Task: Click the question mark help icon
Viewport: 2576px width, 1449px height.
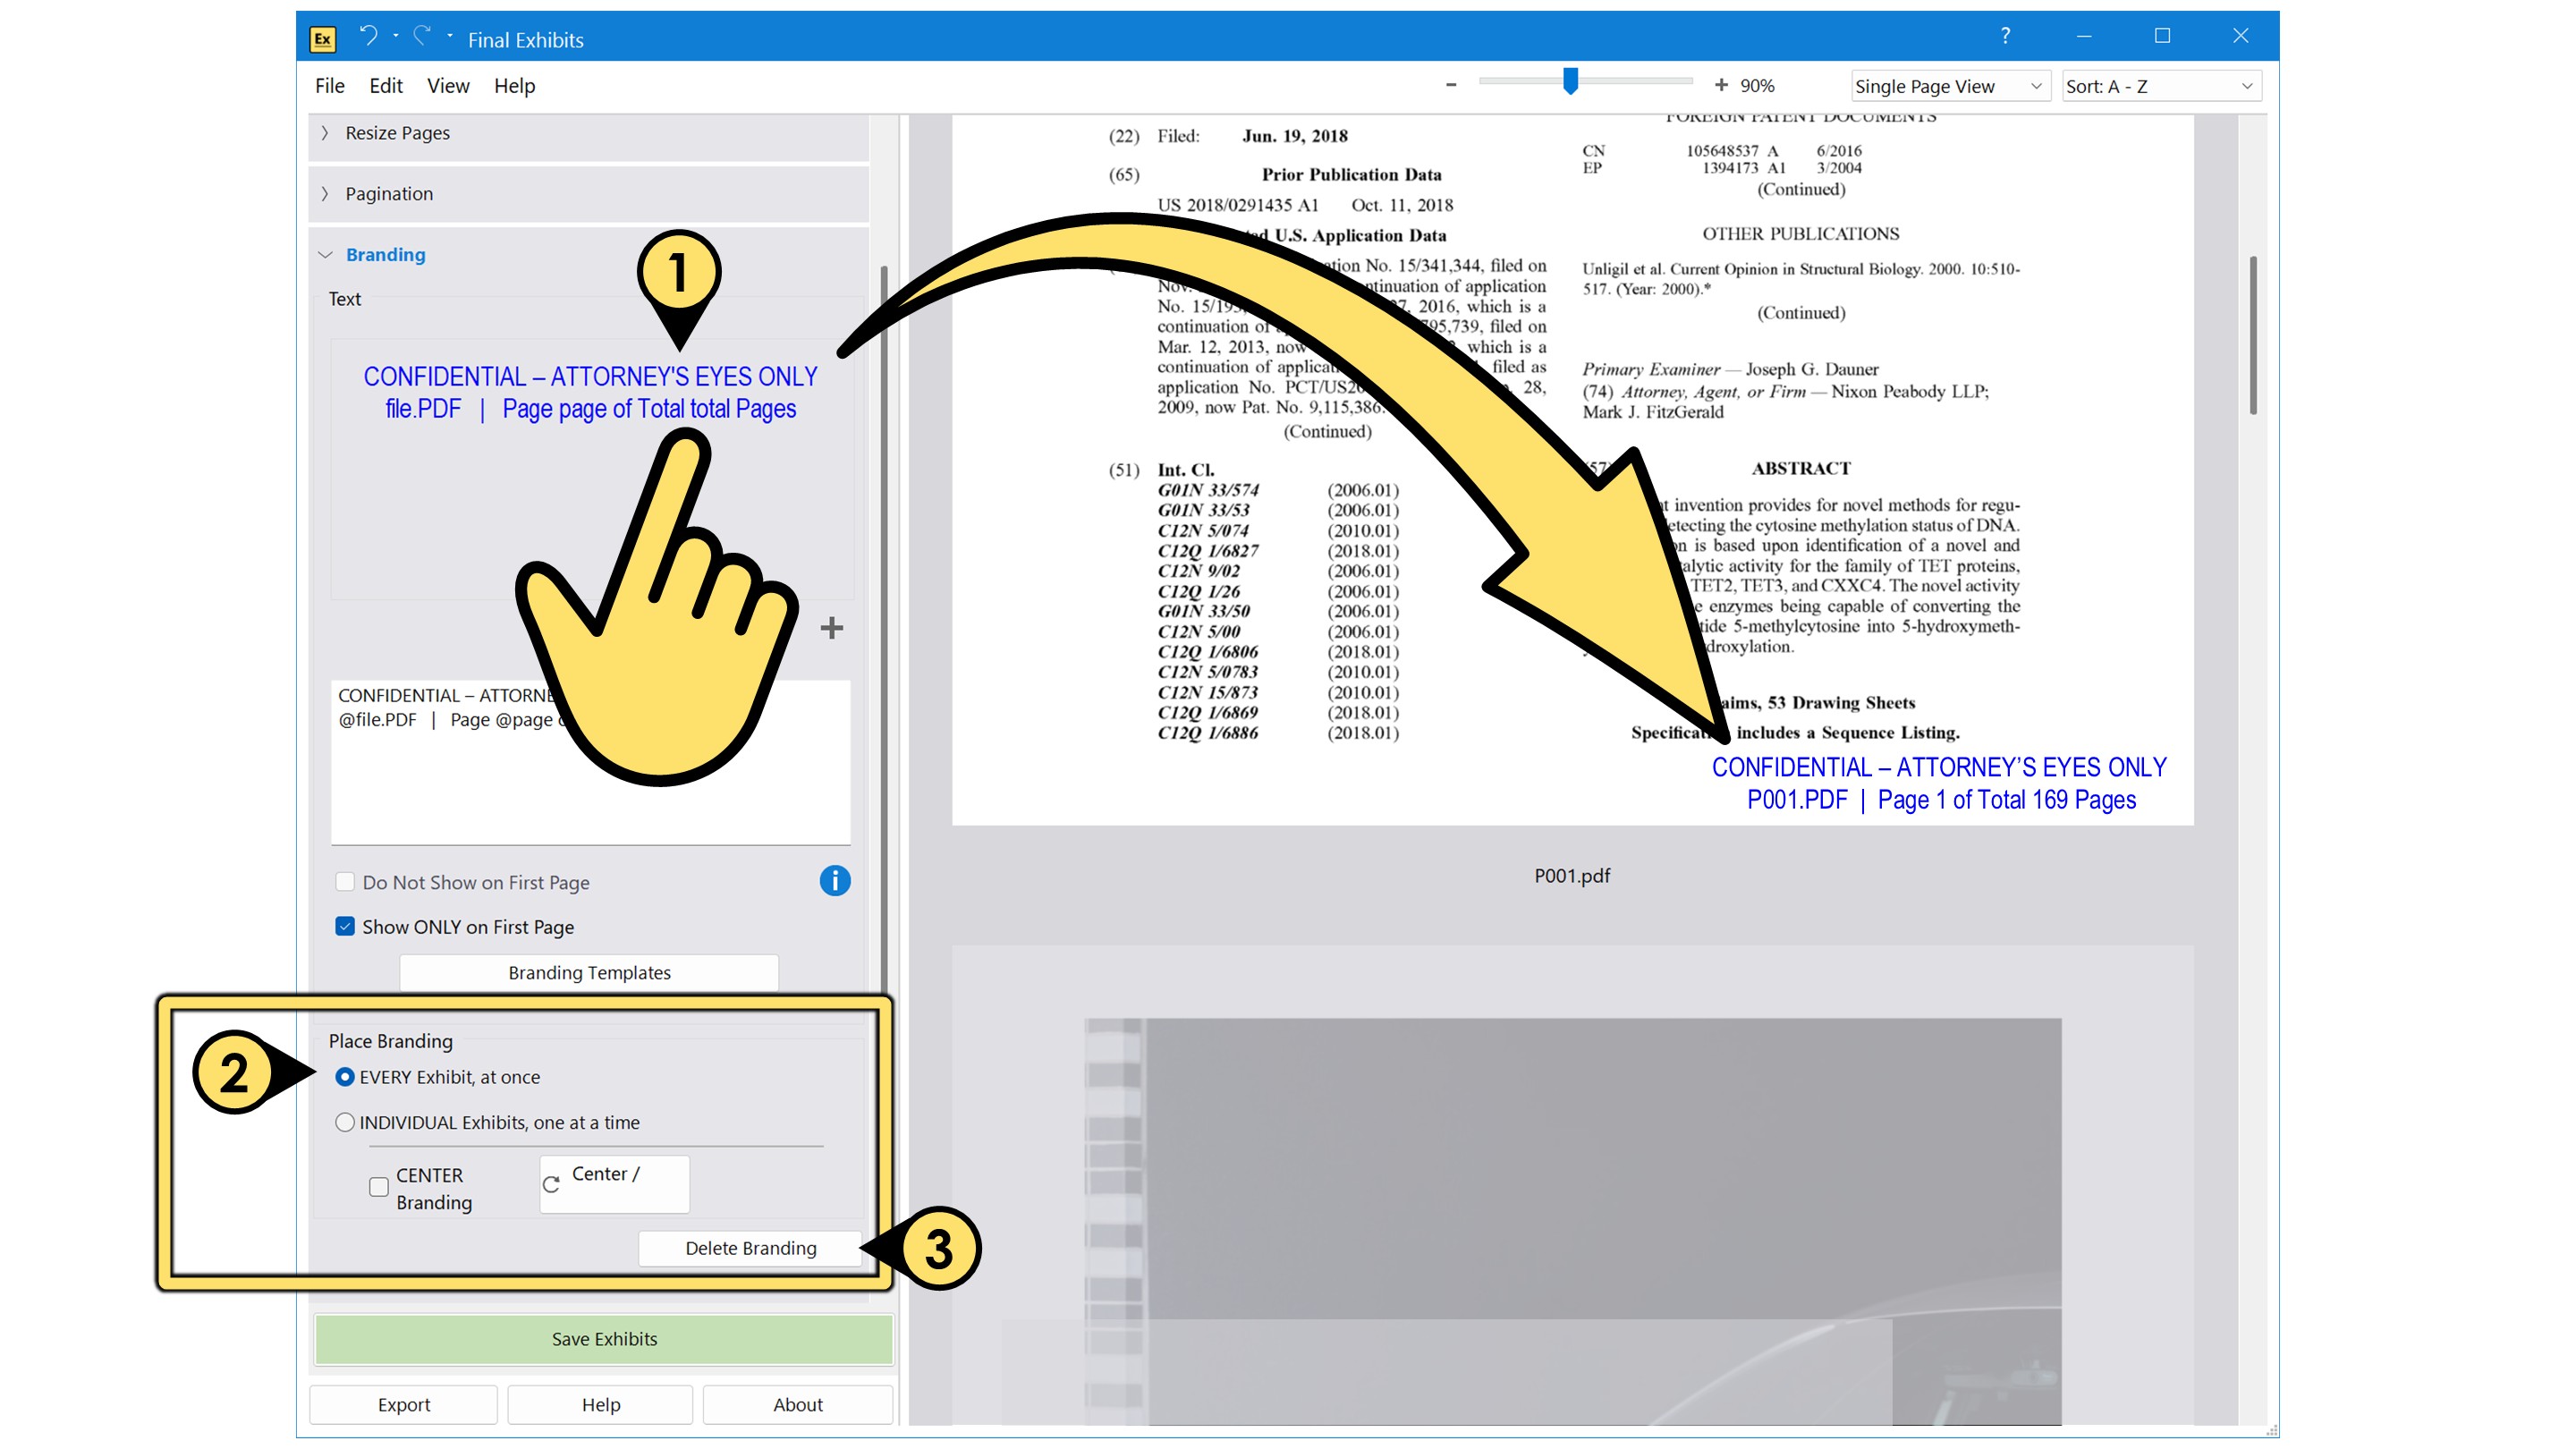Action: point(2005,36)
